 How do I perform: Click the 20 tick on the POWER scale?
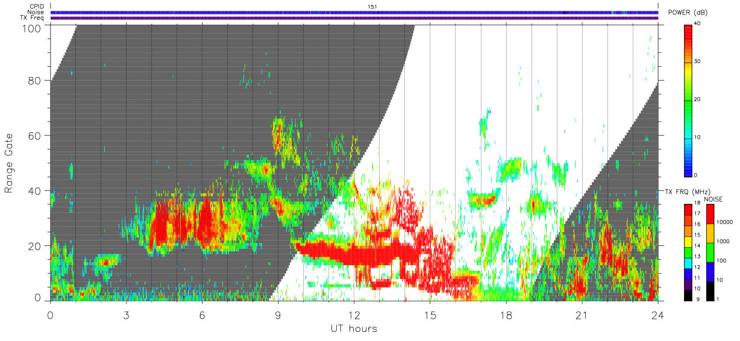coord(698,99)
